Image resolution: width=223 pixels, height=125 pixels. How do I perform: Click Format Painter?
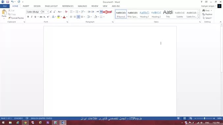(16, 18)
